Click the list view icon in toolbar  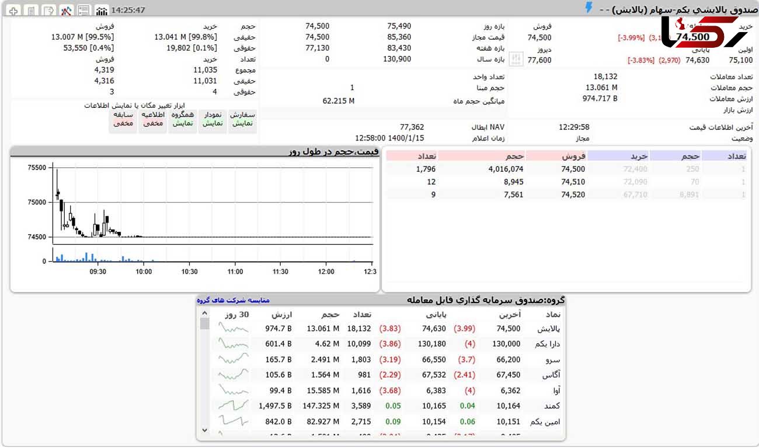pos(84,10)
